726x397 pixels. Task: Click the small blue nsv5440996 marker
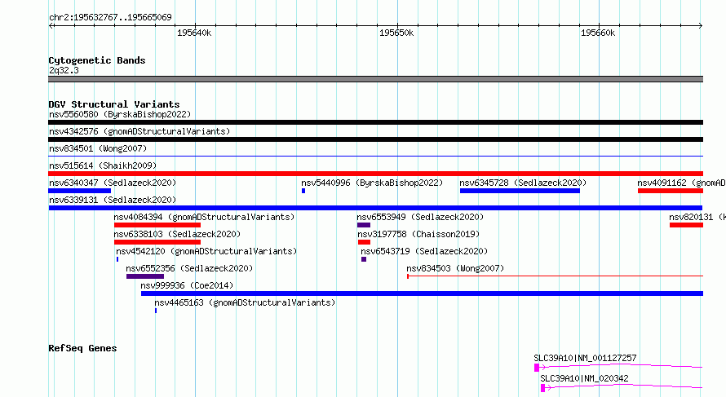[303, 191]
